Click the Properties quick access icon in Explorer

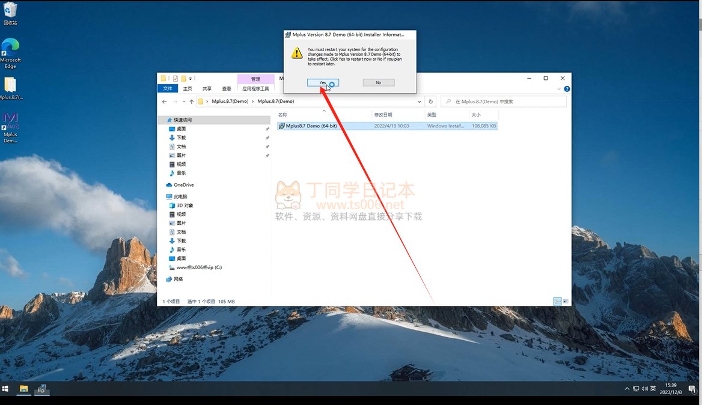pos(175,78)
